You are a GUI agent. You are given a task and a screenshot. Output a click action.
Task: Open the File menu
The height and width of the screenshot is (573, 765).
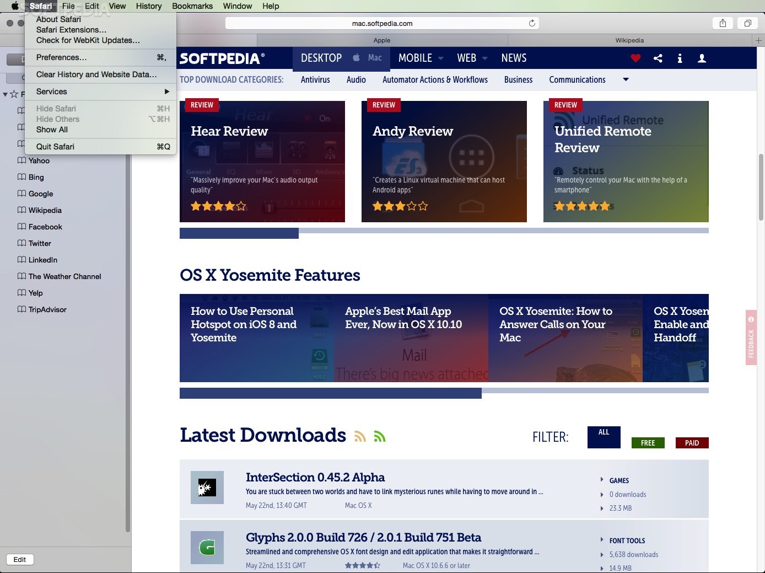point(68,6)
